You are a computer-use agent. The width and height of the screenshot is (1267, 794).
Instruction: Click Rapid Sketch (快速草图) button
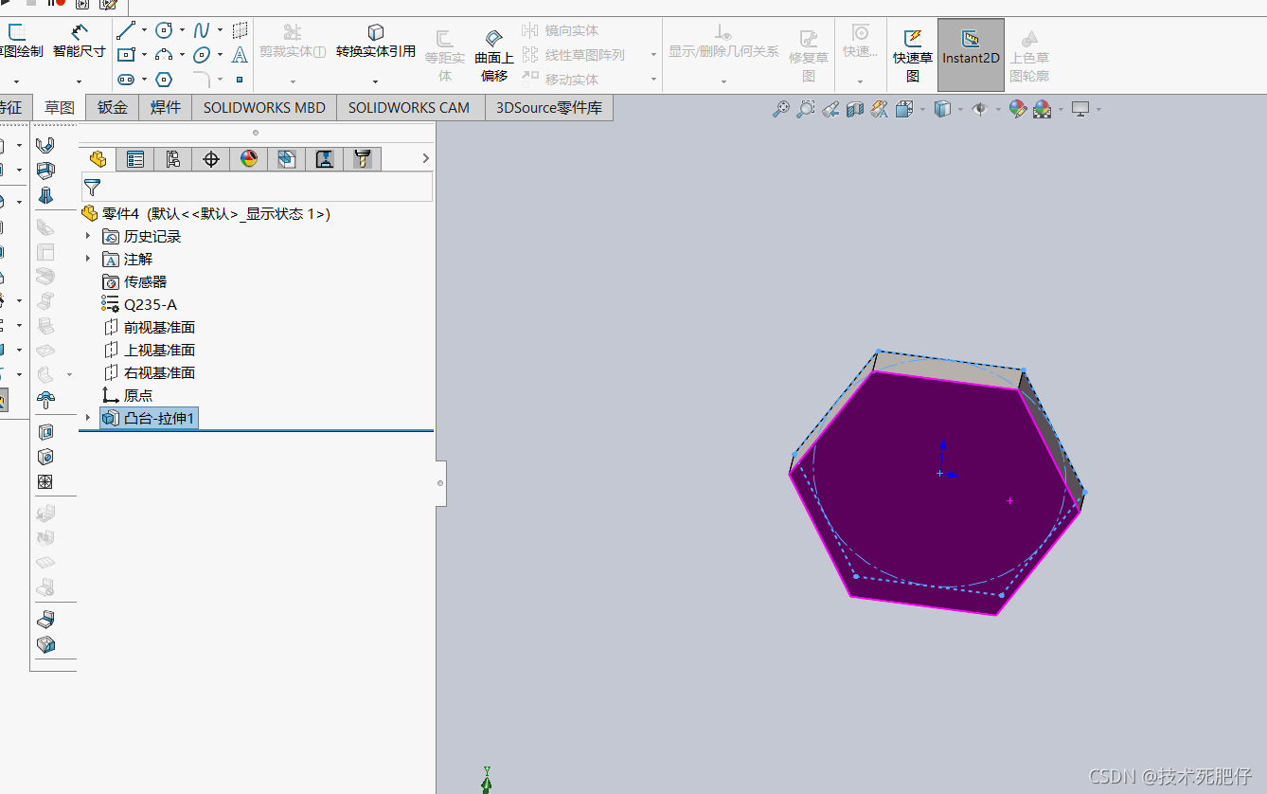click(x=913, y=55)
